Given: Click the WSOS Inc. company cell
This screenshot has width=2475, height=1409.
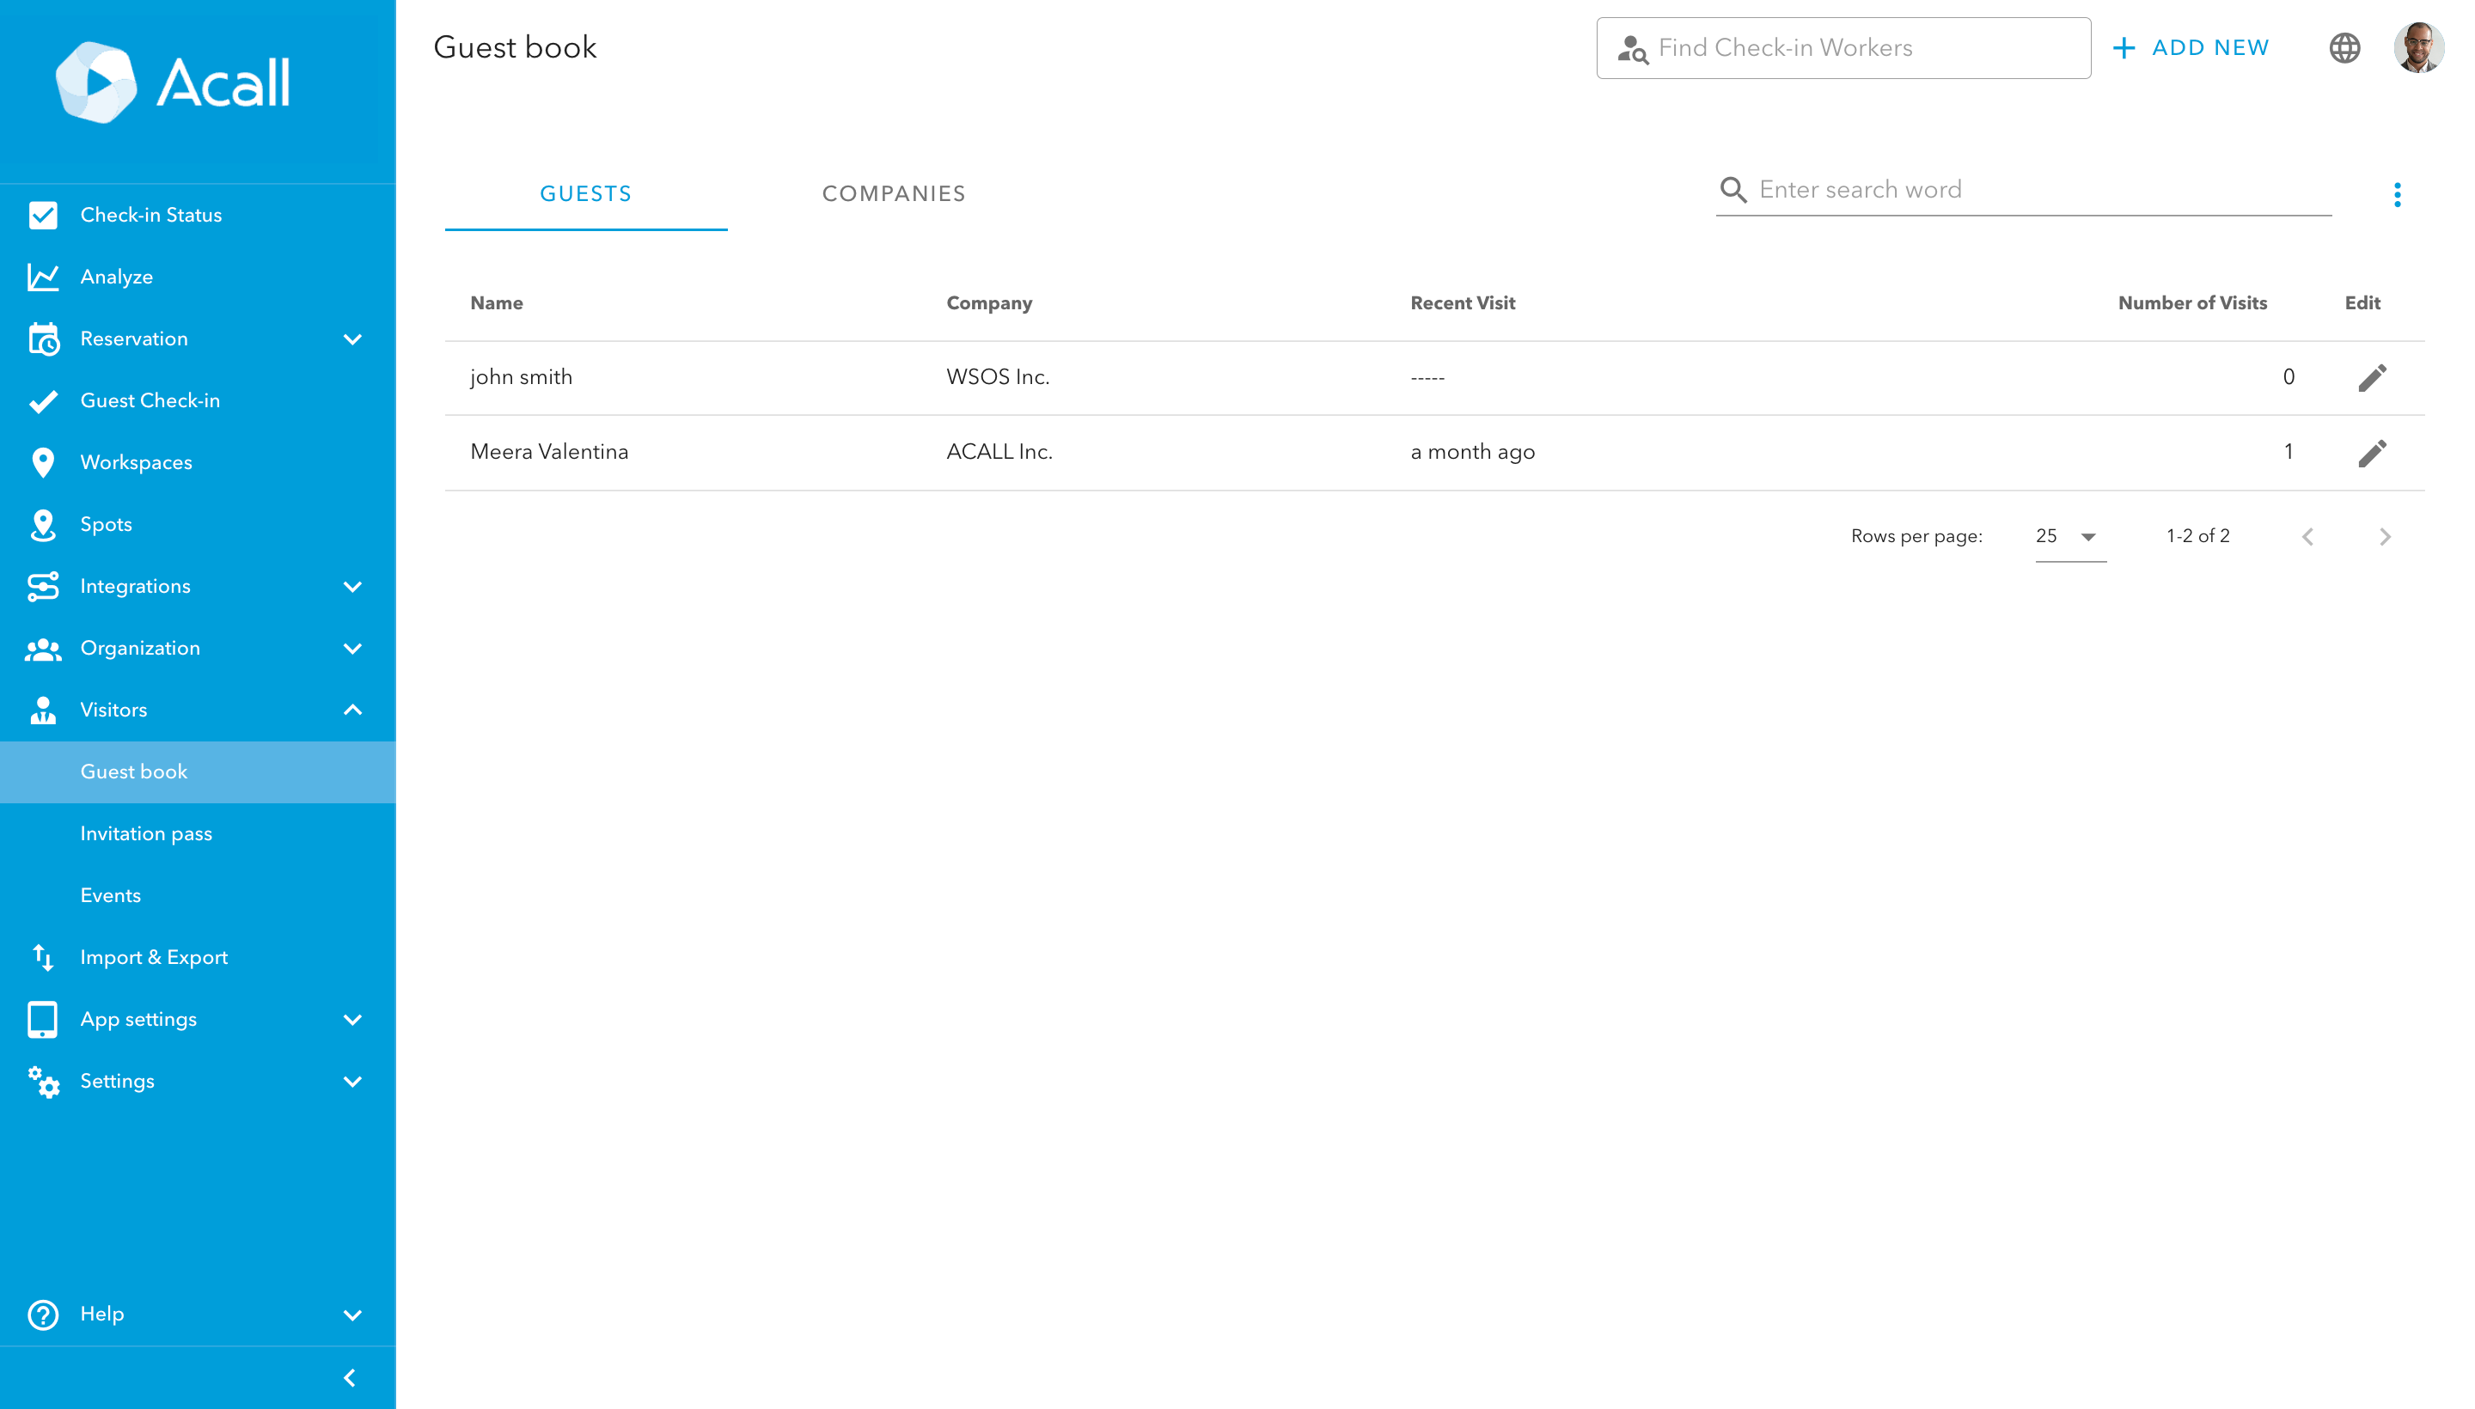Looking at the screenshot, I should [997, 377].
